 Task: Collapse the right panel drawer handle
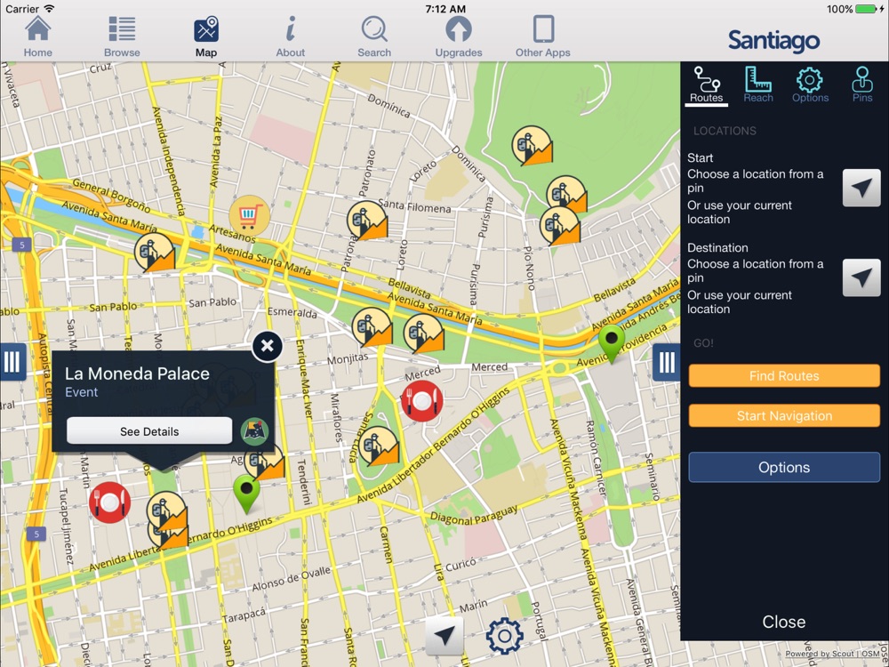(666, 362)
